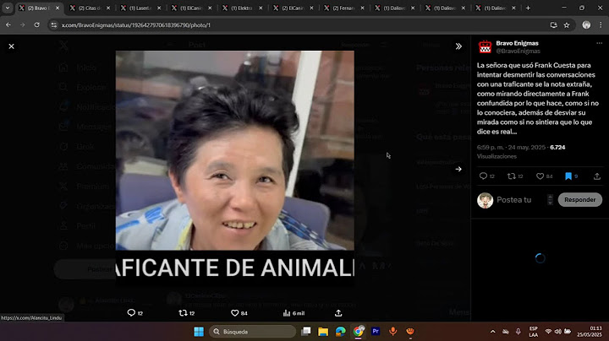Open volume control in system tray

point(558,332)
